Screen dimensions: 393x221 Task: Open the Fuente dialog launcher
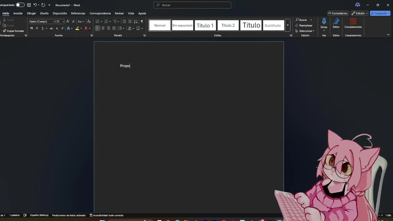[x=91, y=35]
